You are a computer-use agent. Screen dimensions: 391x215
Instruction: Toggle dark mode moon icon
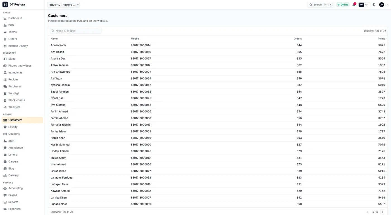[374, 4]
